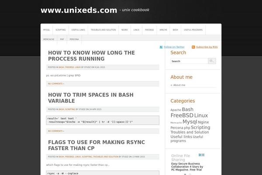Click the Mysql category tag
262x175 pixels.
click(x=190, y=122)
